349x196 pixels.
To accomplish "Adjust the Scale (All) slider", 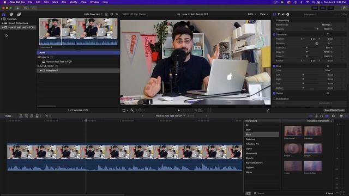I will point(311,47).
